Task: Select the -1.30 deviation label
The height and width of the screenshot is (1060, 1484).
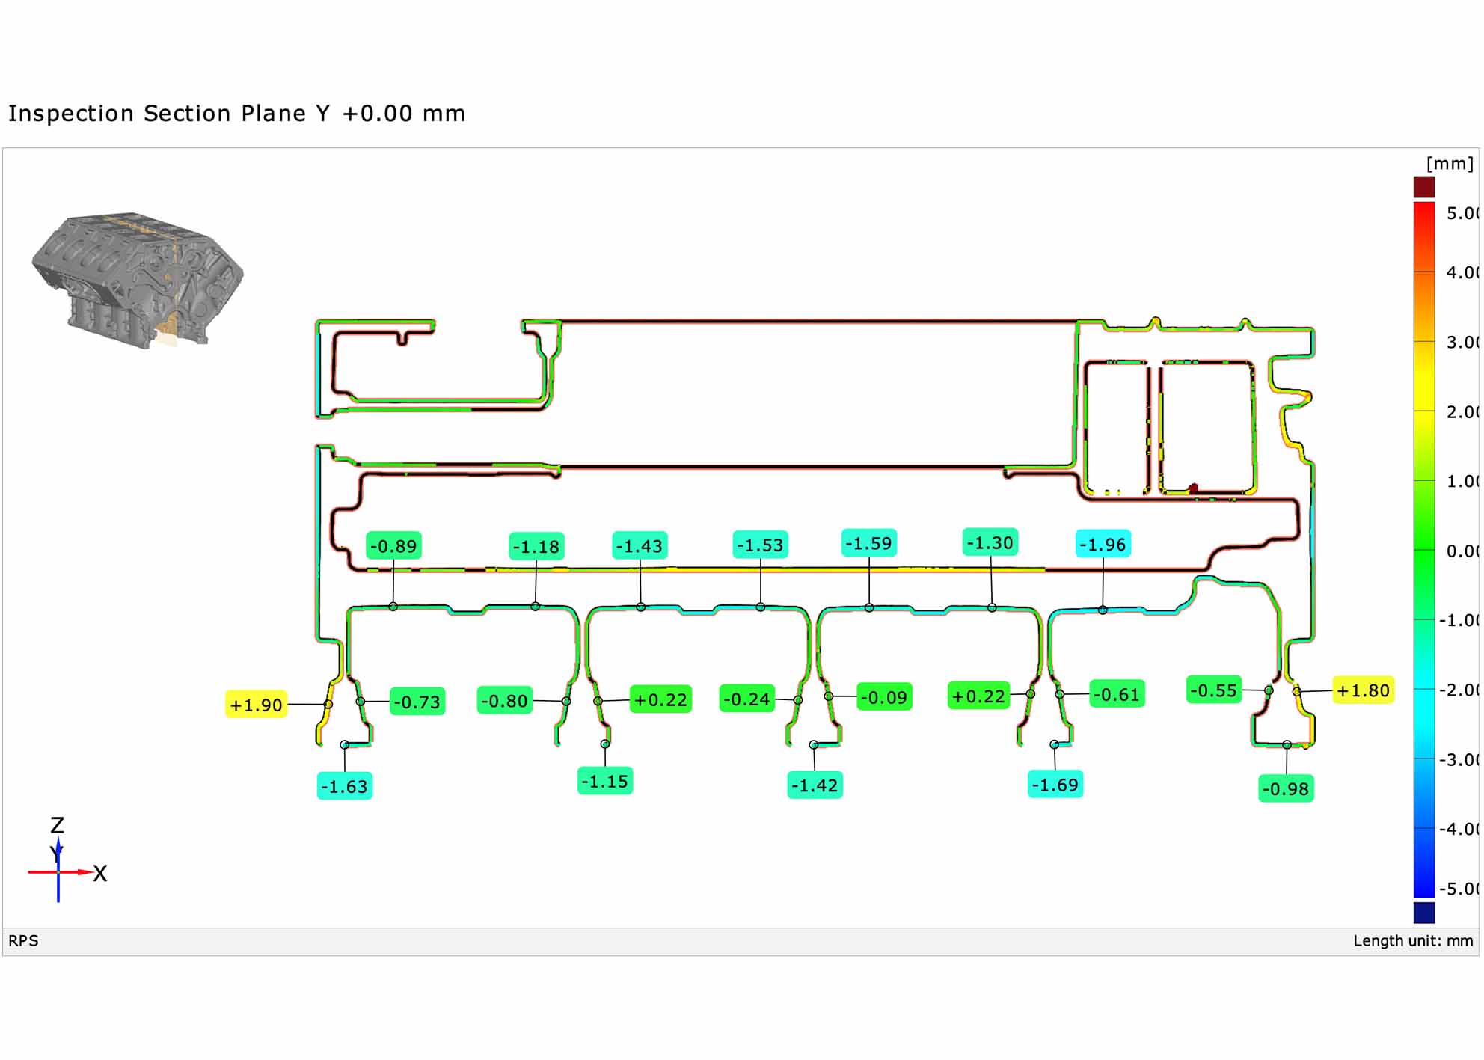Action: click(990, 542)
